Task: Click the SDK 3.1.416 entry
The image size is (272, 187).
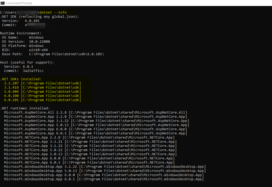Action: [42, 88]
